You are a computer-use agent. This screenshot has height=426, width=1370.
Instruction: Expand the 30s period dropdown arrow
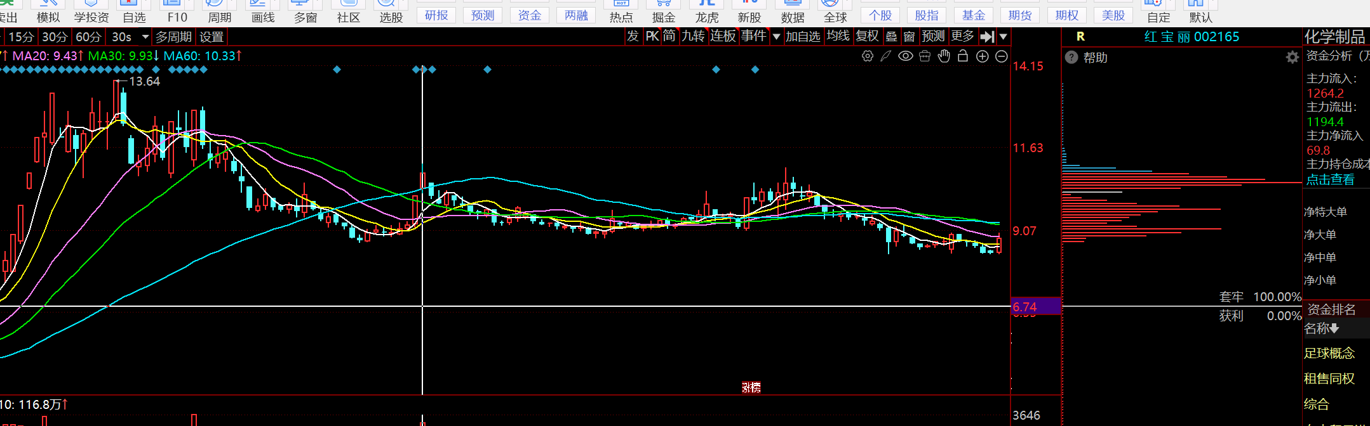(x=145, y=37)
